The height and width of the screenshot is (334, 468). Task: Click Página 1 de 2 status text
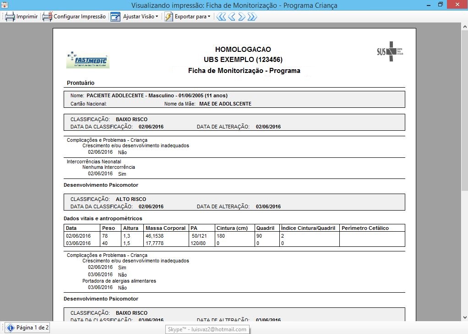(x=32, y=328)
